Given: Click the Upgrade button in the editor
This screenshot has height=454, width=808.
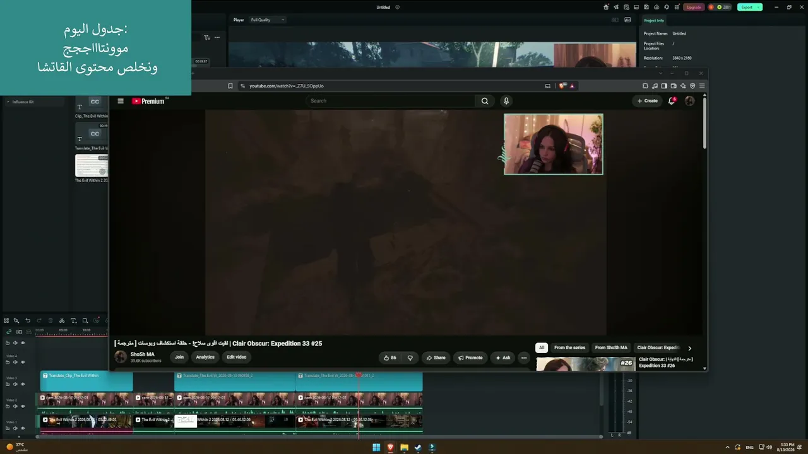Looking at the screenshot, I should click(x=694, y=7).
